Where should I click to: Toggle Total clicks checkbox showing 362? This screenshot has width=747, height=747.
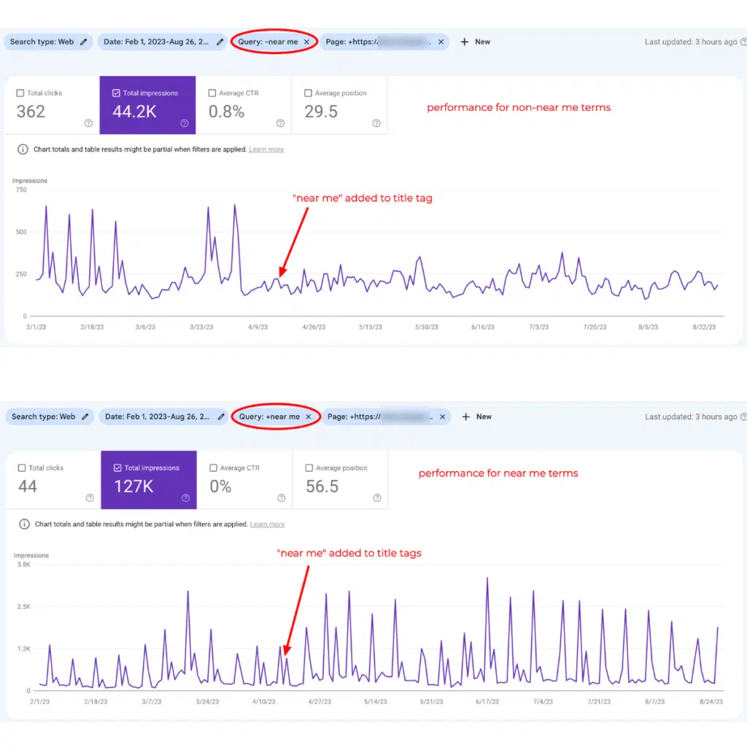pyautogui.click(x=20, y=93)
